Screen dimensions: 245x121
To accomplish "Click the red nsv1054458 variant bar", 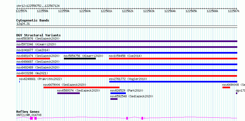I will click(x=173, y=59).
